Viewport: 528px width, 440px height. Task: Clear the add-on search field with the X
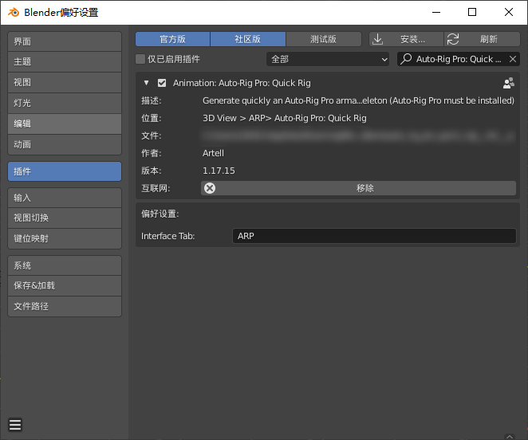coord(513,59)
